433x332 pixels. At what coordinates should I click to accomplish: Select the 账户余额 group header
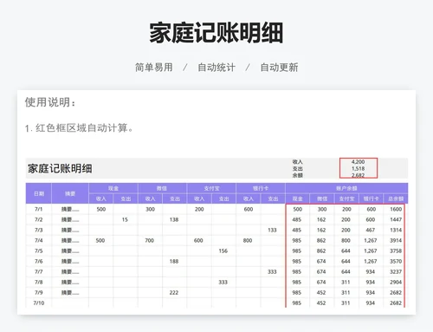pyautogui.click(x=346, y=188)
